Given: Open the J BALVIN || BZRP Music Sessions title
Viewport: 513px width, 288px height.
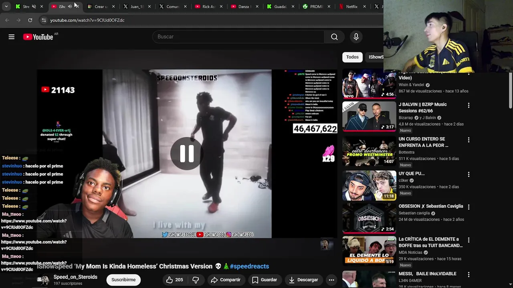Looking at the screenshot, I should (x=422, y=108).
